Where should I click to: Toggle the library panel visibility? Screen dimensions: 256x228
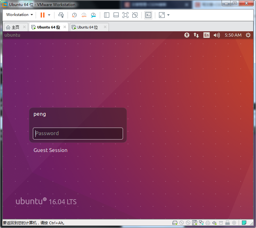[106, 15]
